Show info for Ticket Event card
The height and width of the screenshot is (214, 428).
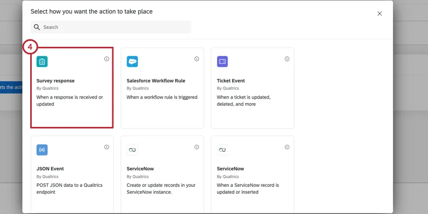click(287, 59)
